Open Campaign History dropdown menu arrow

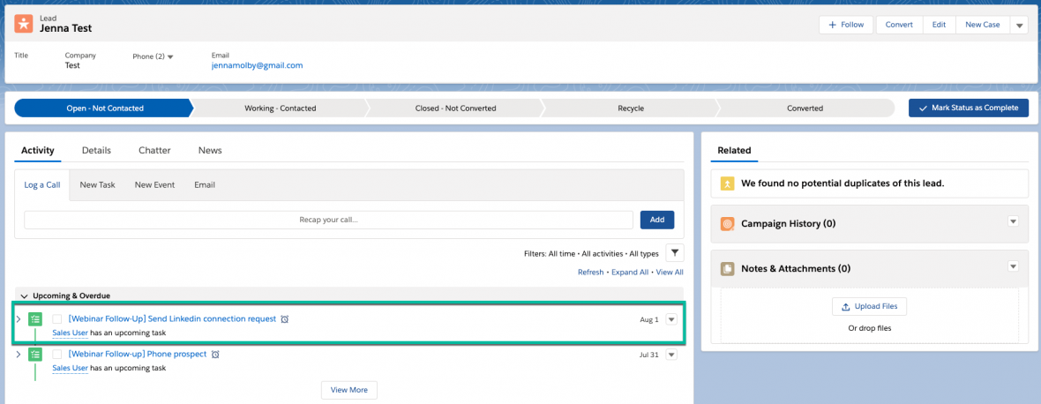pyautogui.click(x=1013, y=222)
